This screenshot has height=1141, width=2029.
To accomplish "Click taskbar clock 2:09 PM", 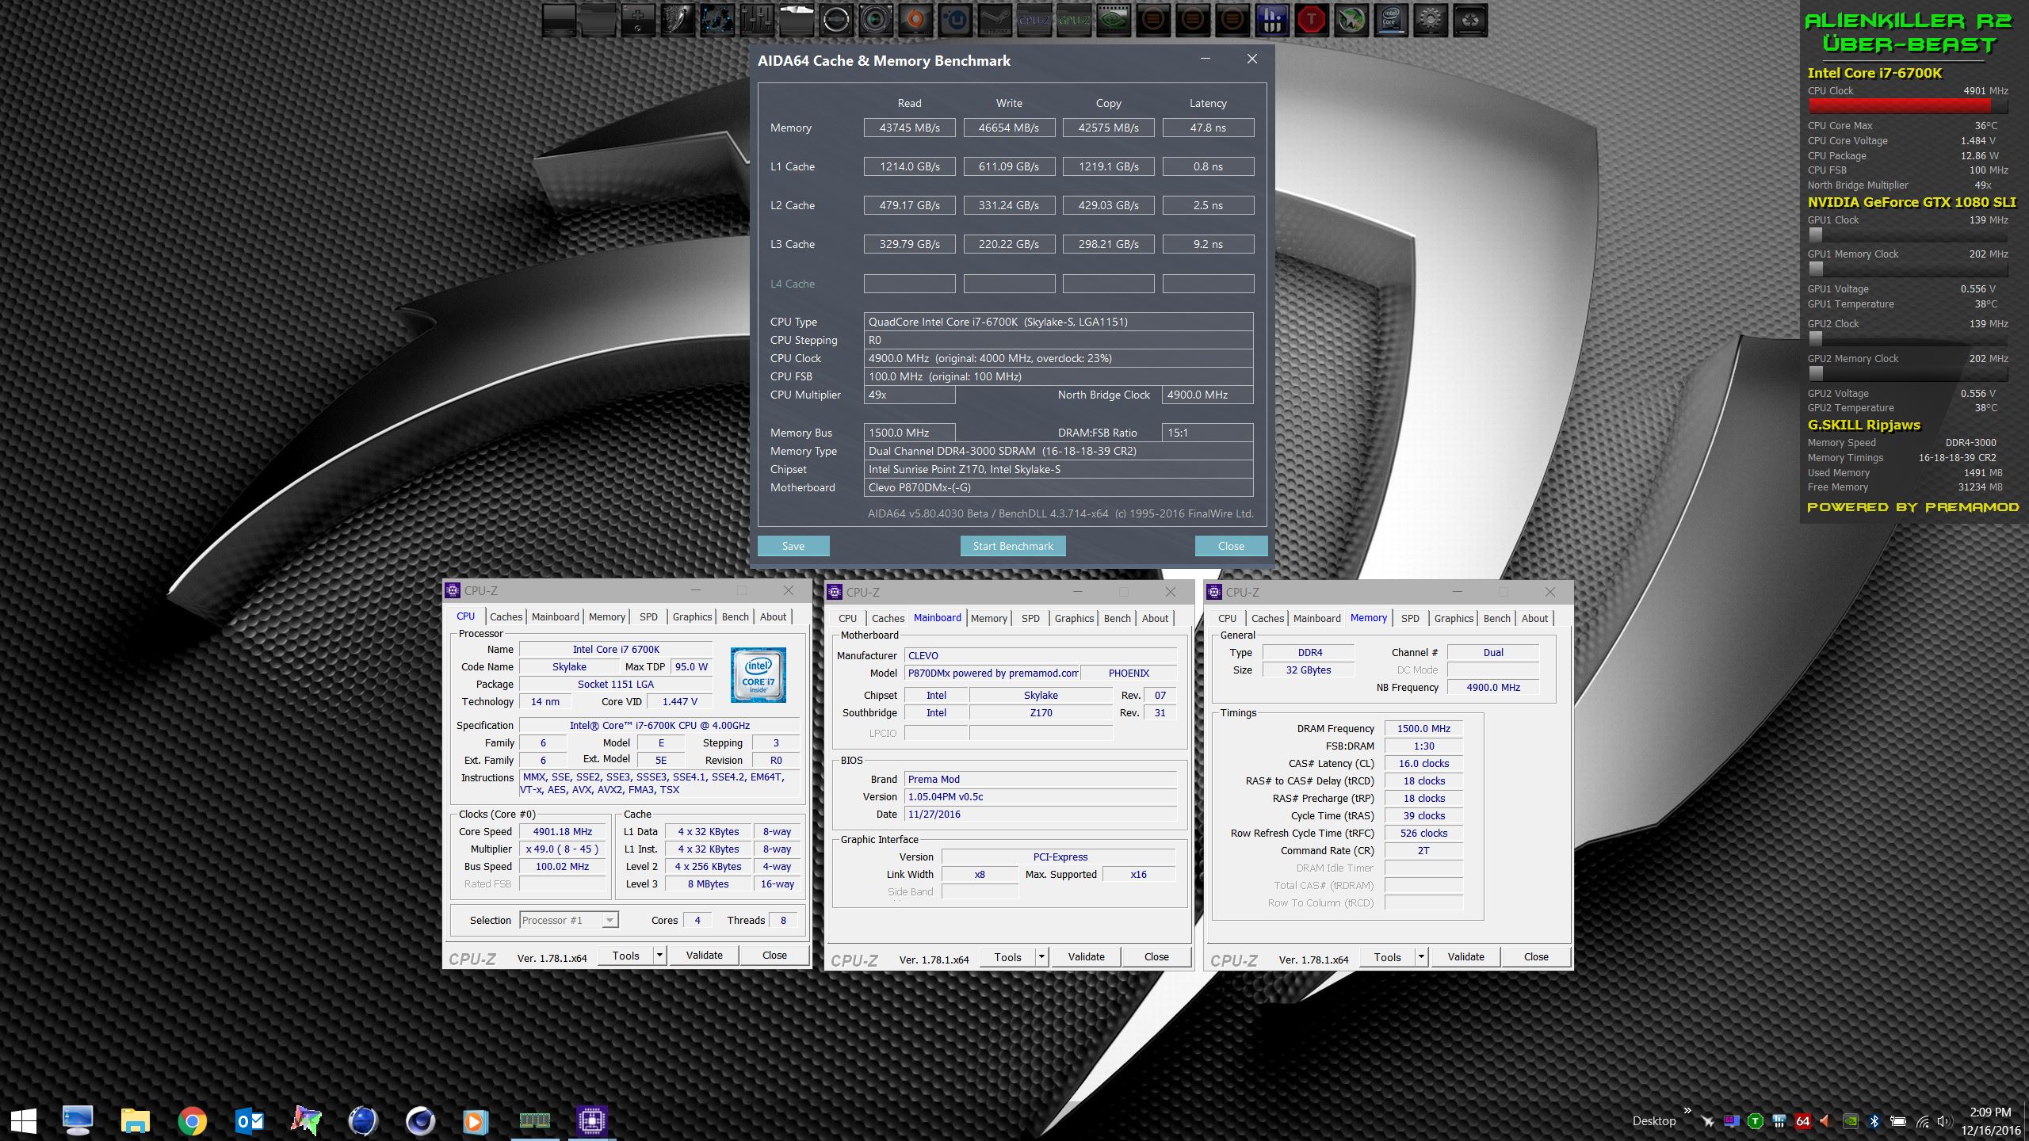I will (1990, 1112).
